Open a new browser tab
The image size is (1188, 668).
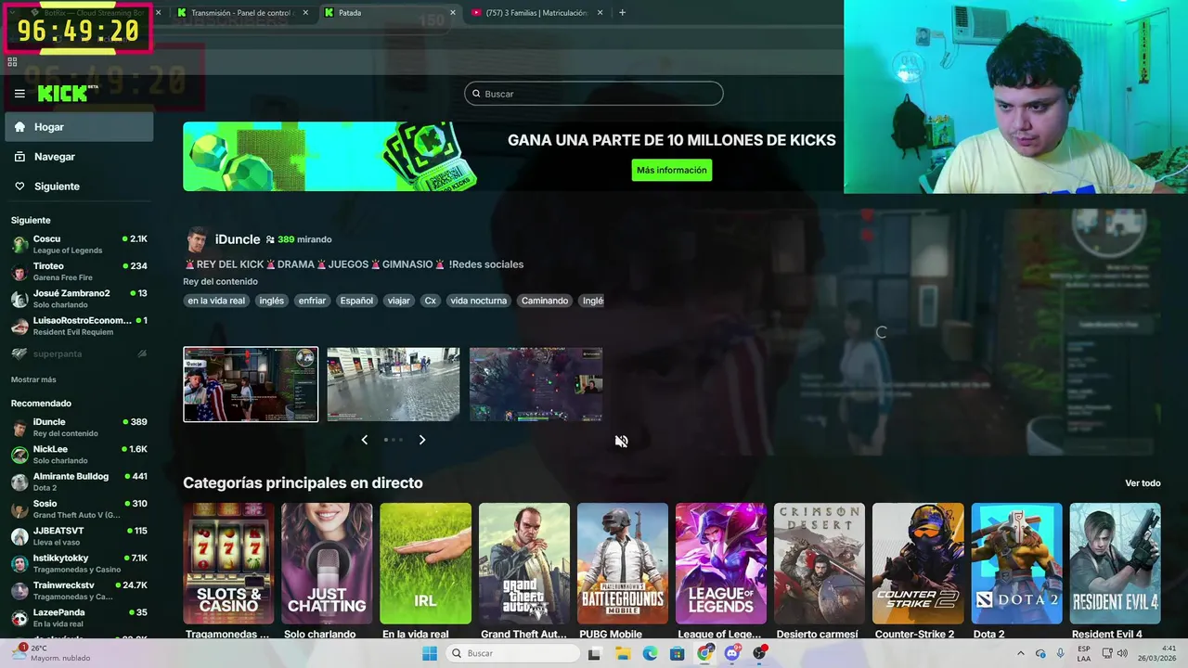pos(622,13)
